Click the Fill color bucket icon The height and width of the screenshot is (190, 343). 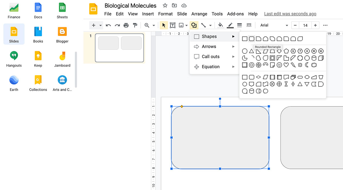tap(220, 25)
